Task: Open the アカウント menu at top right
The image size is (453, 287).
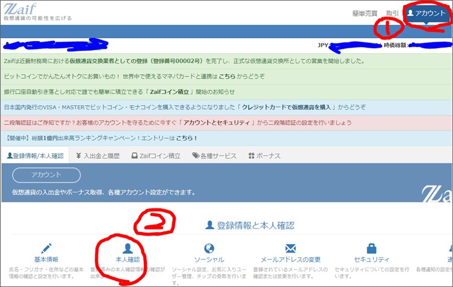Action: click(426, 13)
